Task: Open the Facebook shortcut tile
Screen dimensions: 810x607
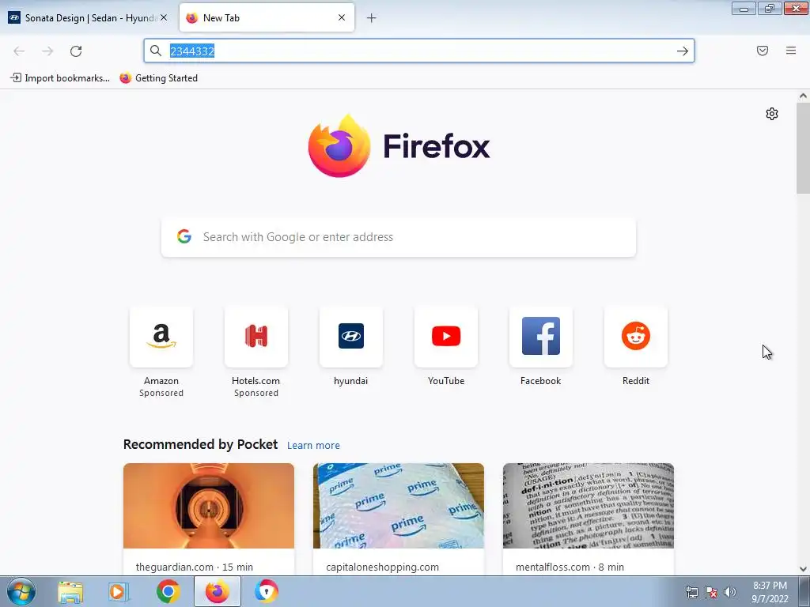Action: coord(541,337)
